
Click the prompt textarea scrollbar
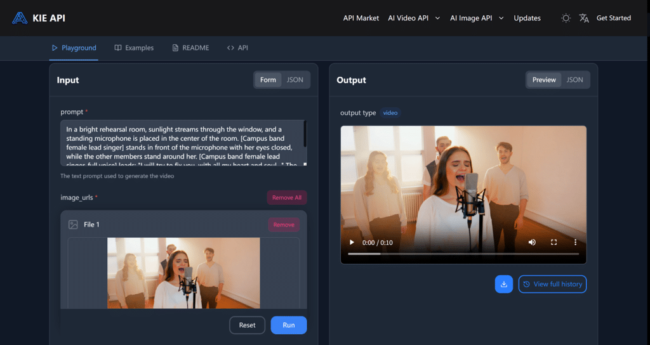pyautogui.click(x=305, y=134)
